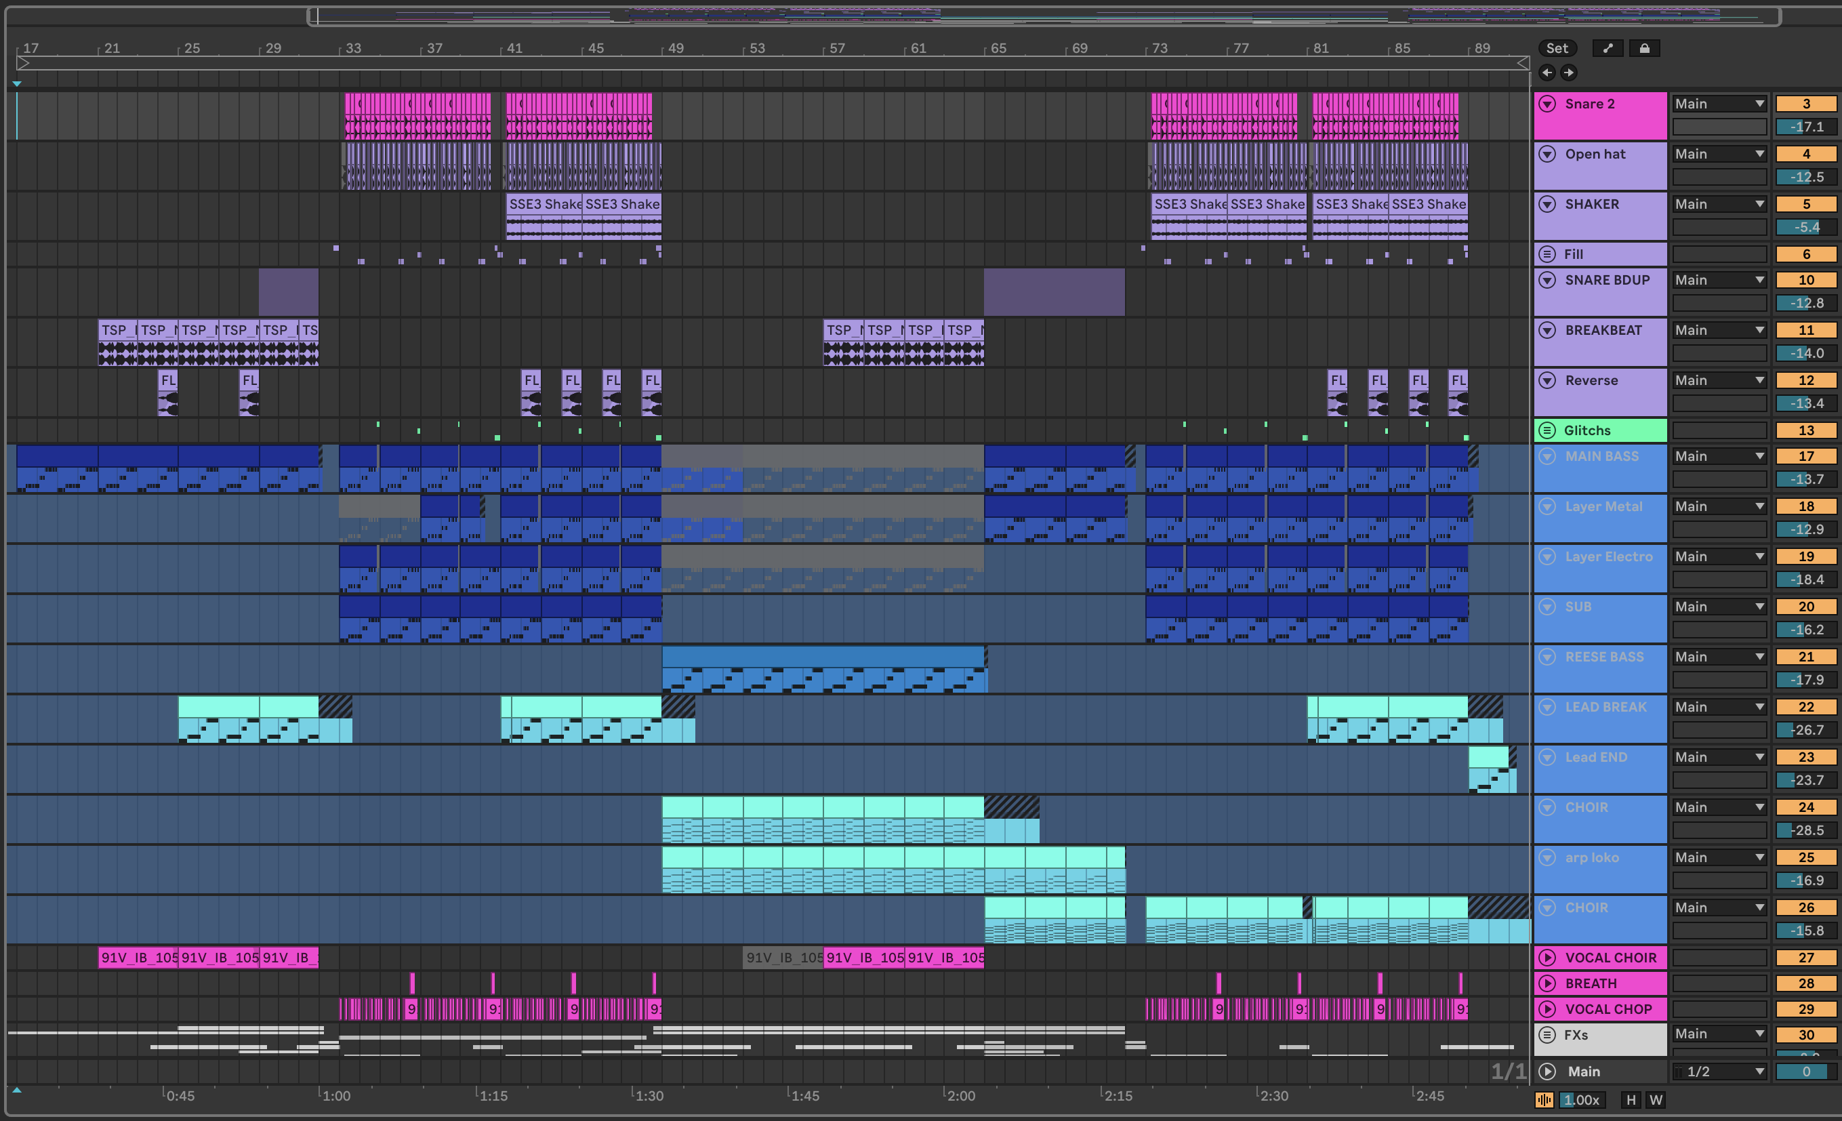1842x1121 pixels.
Task: Toggle the BREAKBEAT track activator numbered 11
Action: [x=1805, y=330]
